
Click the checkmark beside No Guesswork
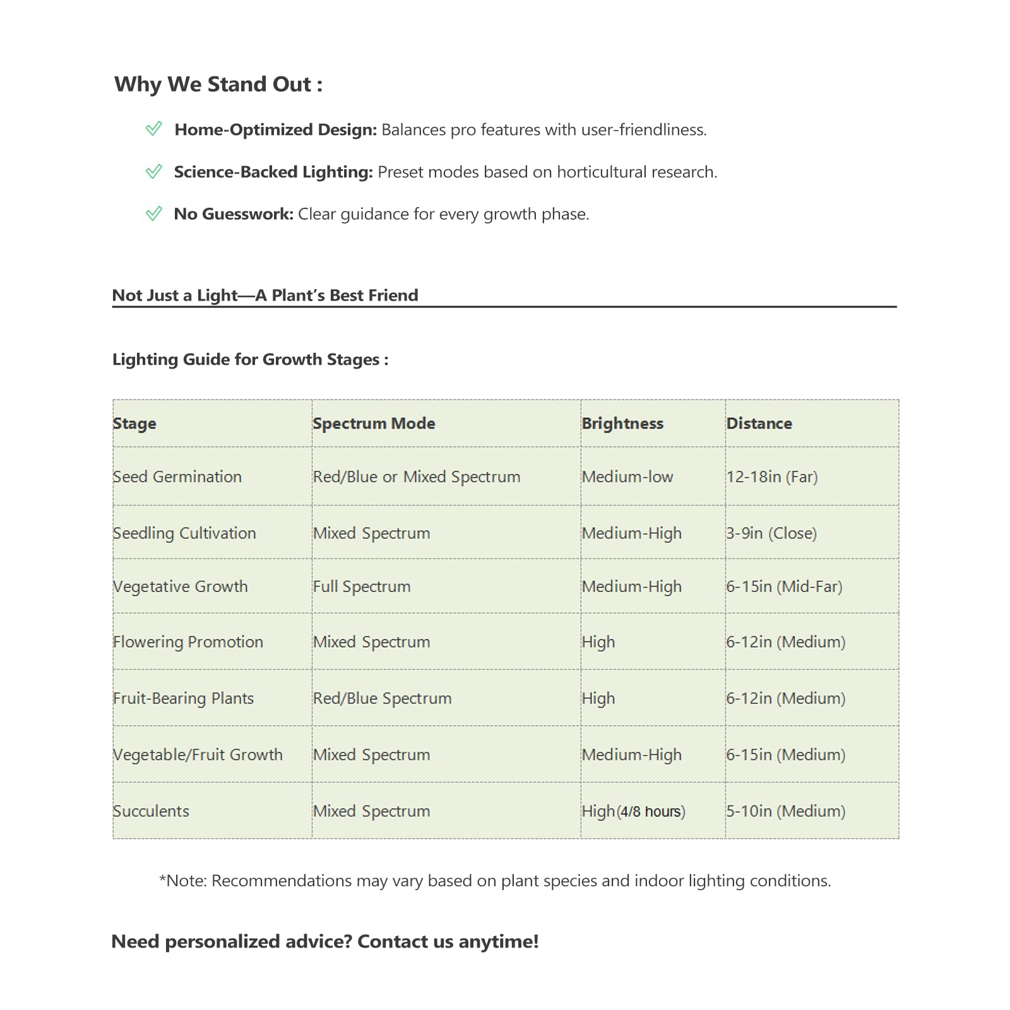tap(154, 213)
